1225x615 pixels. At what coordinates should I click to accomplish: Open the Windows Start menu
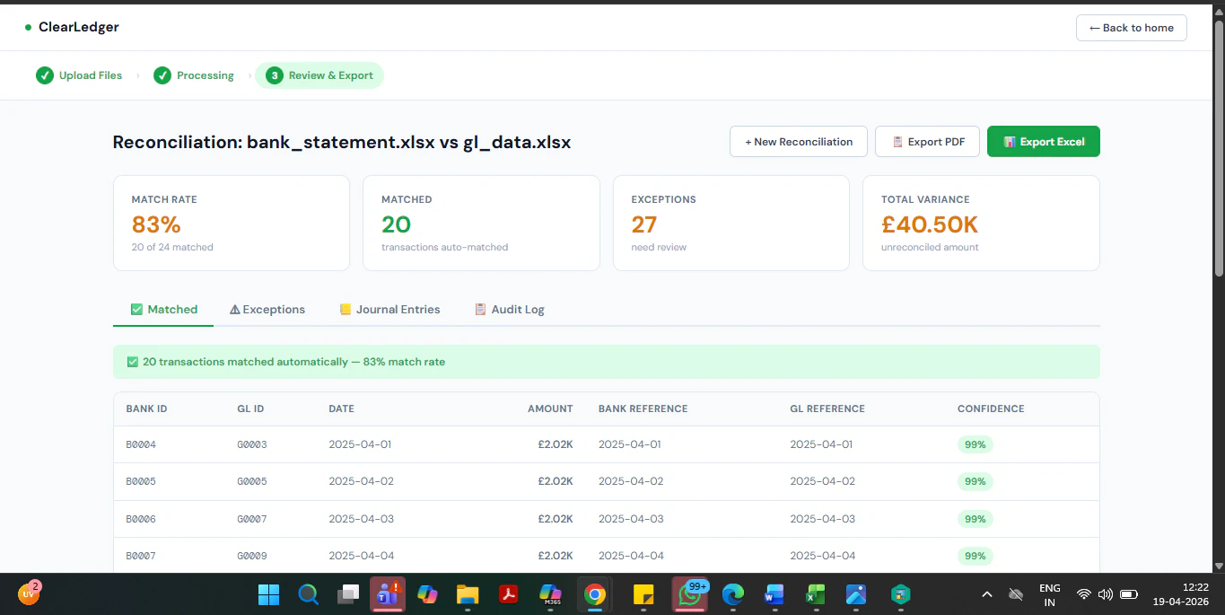click(x=268, y=594)
